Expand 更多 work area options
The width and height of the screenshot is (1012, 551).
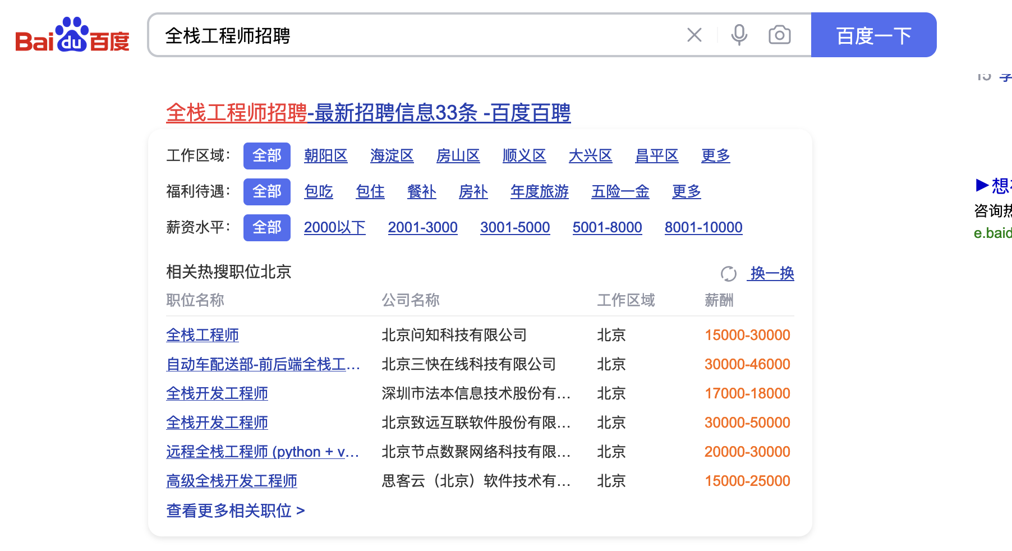(x=715, y=156)
